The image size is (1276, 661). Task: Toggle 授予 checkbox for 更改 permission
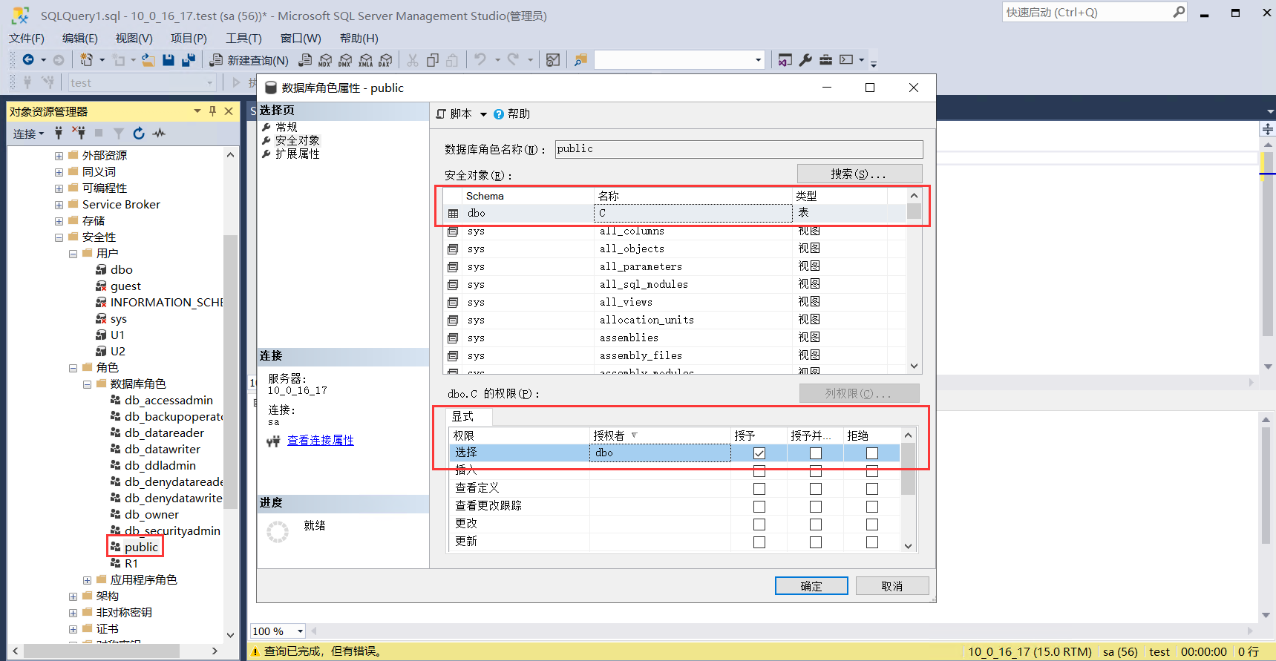[759, 524]
